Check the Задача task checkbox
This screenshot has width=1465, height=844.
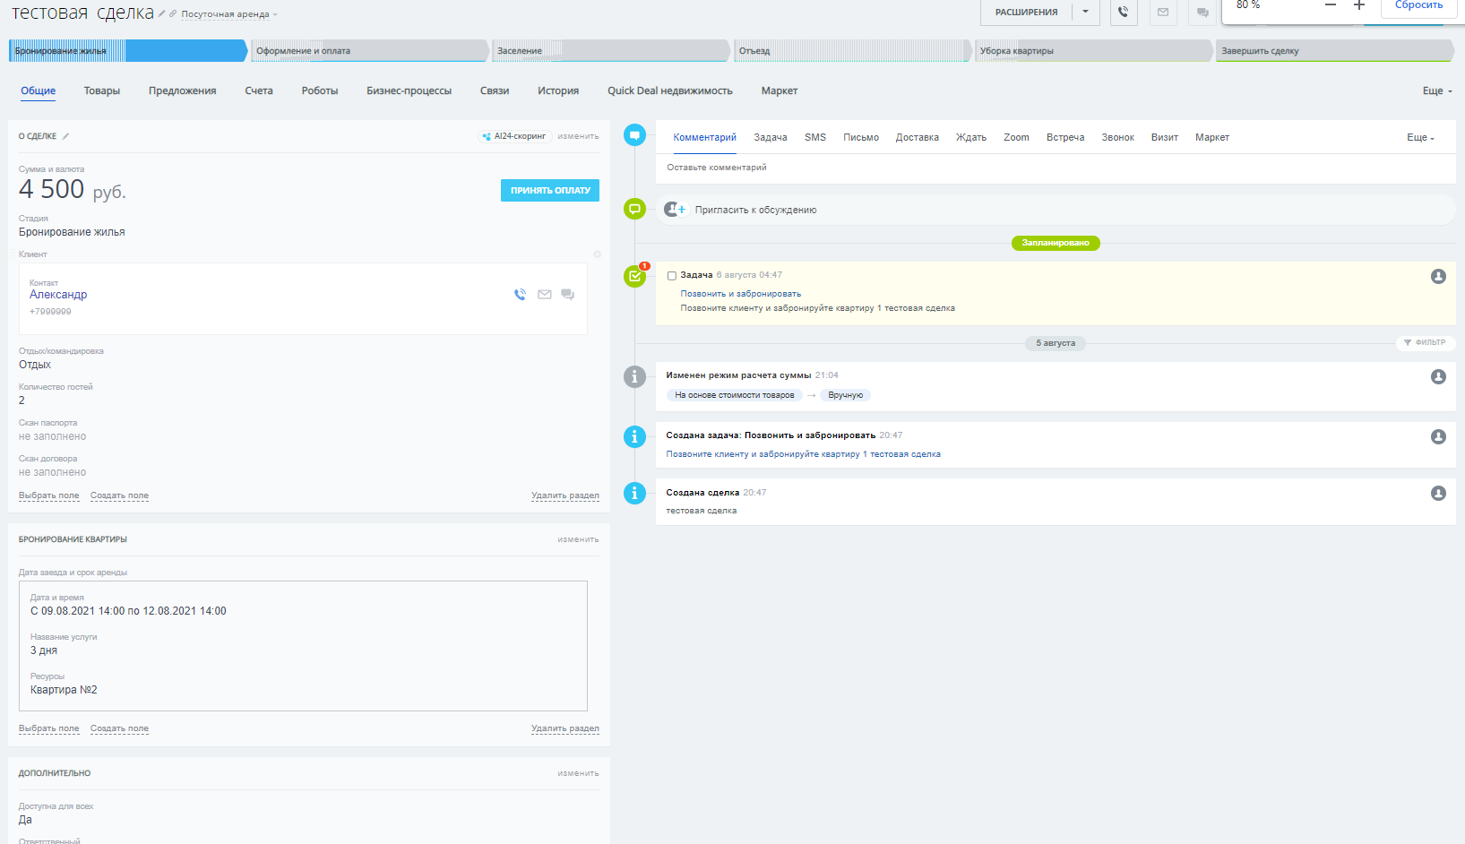coord(672,276)
